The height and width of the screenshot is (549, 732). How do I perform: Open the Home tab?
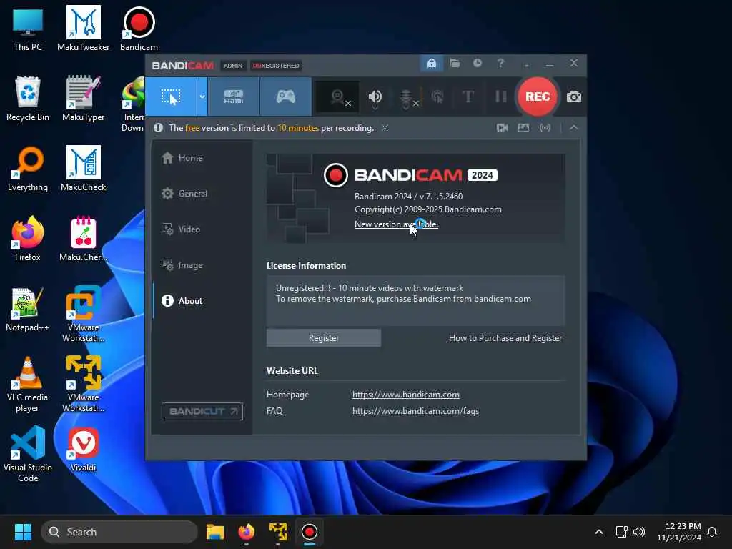tap(202, 158)
